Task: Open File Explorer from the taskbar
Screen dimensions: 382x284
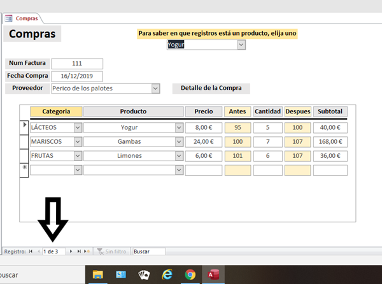Action: pyautogui.click(x=97, y=274)
